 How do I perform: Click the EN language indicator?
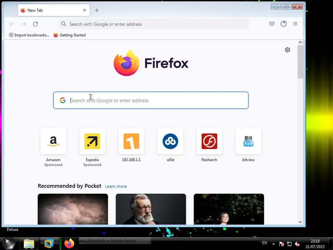coord(264,243)
